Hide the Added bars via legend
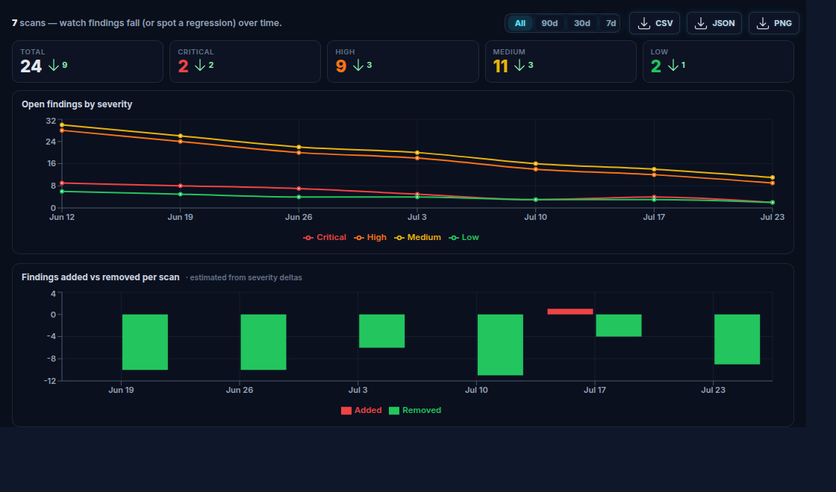This screenshot has height=492, width=836. click(361, 411)
